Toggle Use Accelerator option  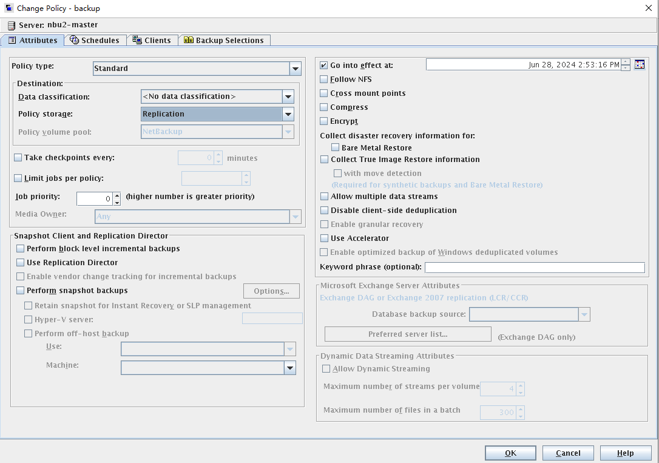pyautogui.click(x=324, y=238)
